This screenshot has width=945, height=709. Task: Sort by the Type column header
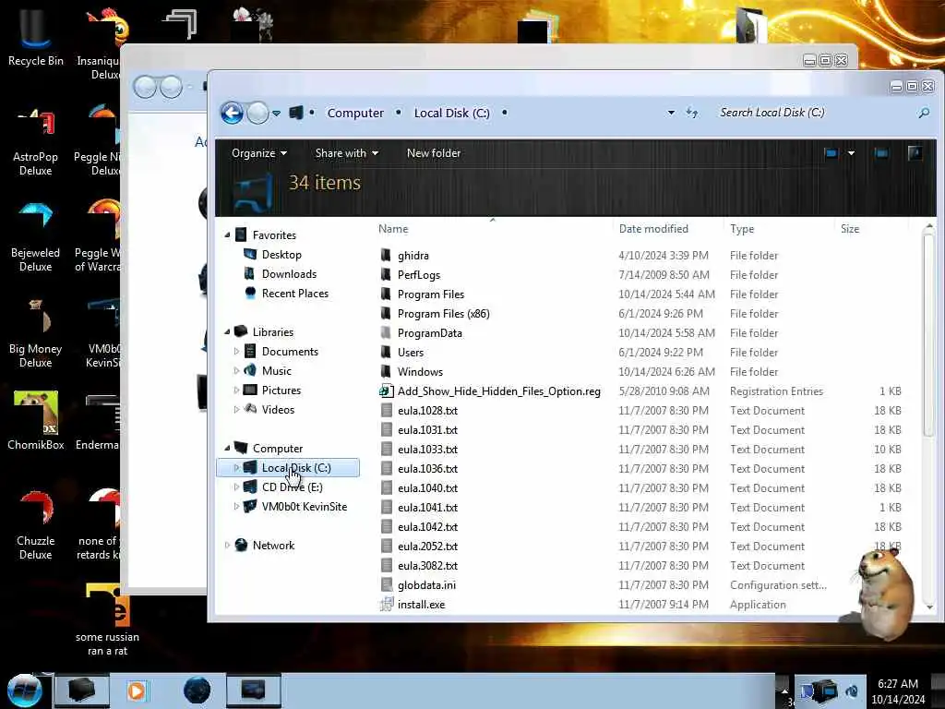tap(742, 229)
